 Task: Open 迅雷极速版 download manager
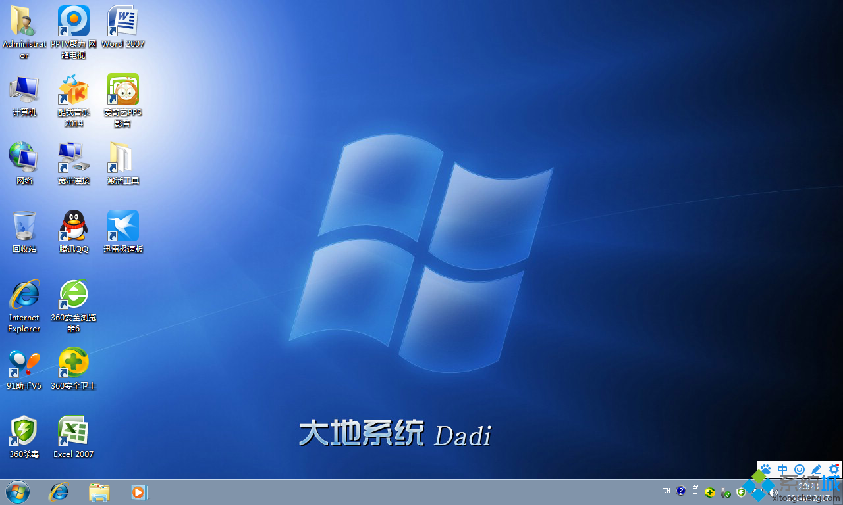point(122,224)
